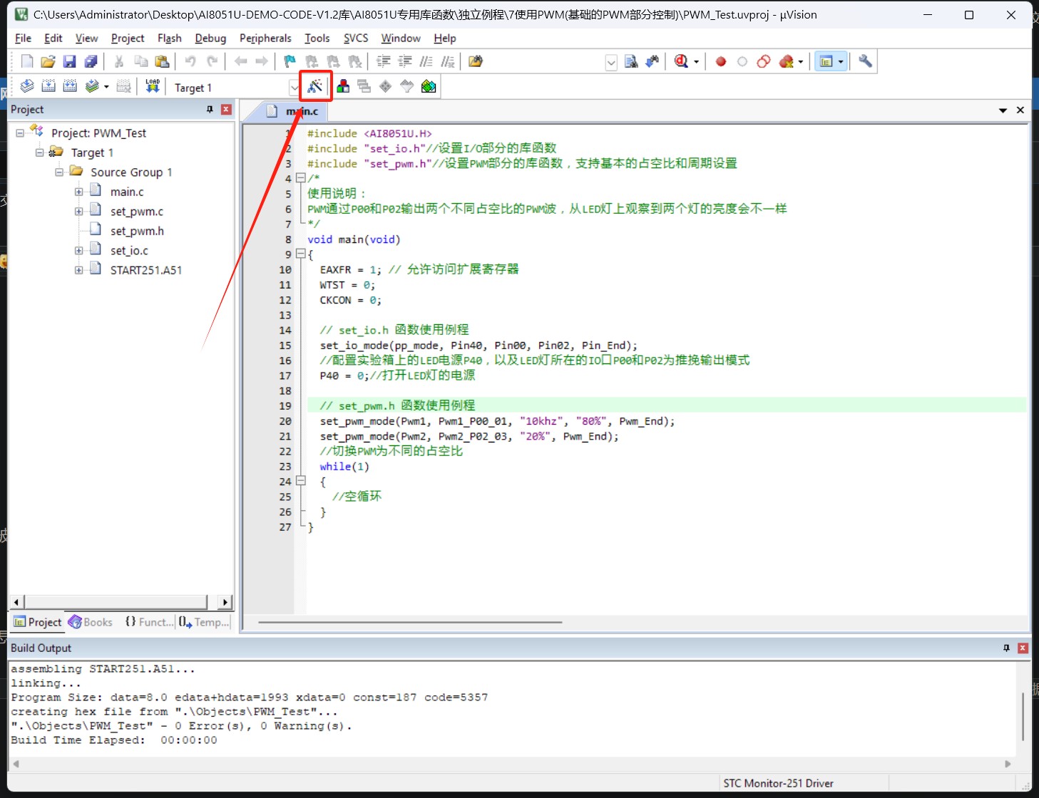Collapse the Source Group 1 node

tap(59, 172)
